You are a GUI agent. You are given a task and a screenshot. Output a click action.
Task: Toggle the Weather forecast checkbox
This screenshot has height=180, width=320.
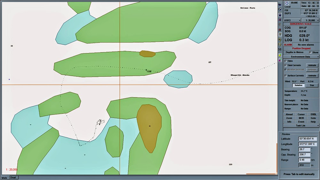[x=285, y=70]
